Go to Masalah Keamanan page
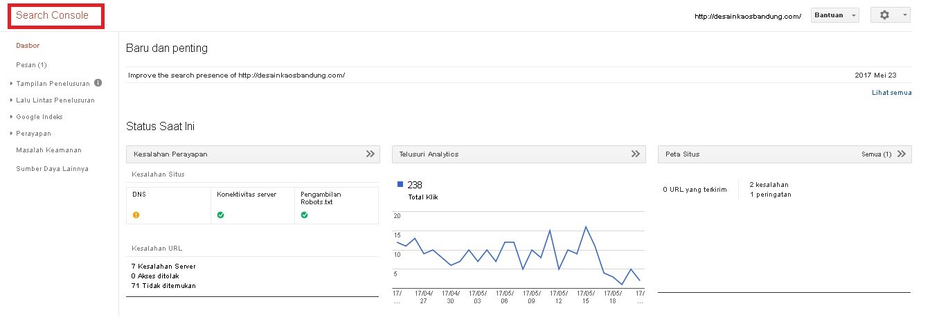Screen dimensions: 930x333 click(48, 150)
